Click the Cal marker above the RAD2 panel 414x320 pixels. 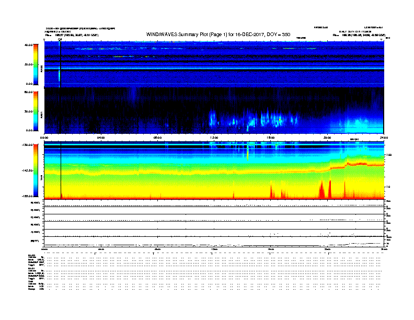tap(60, 39)
